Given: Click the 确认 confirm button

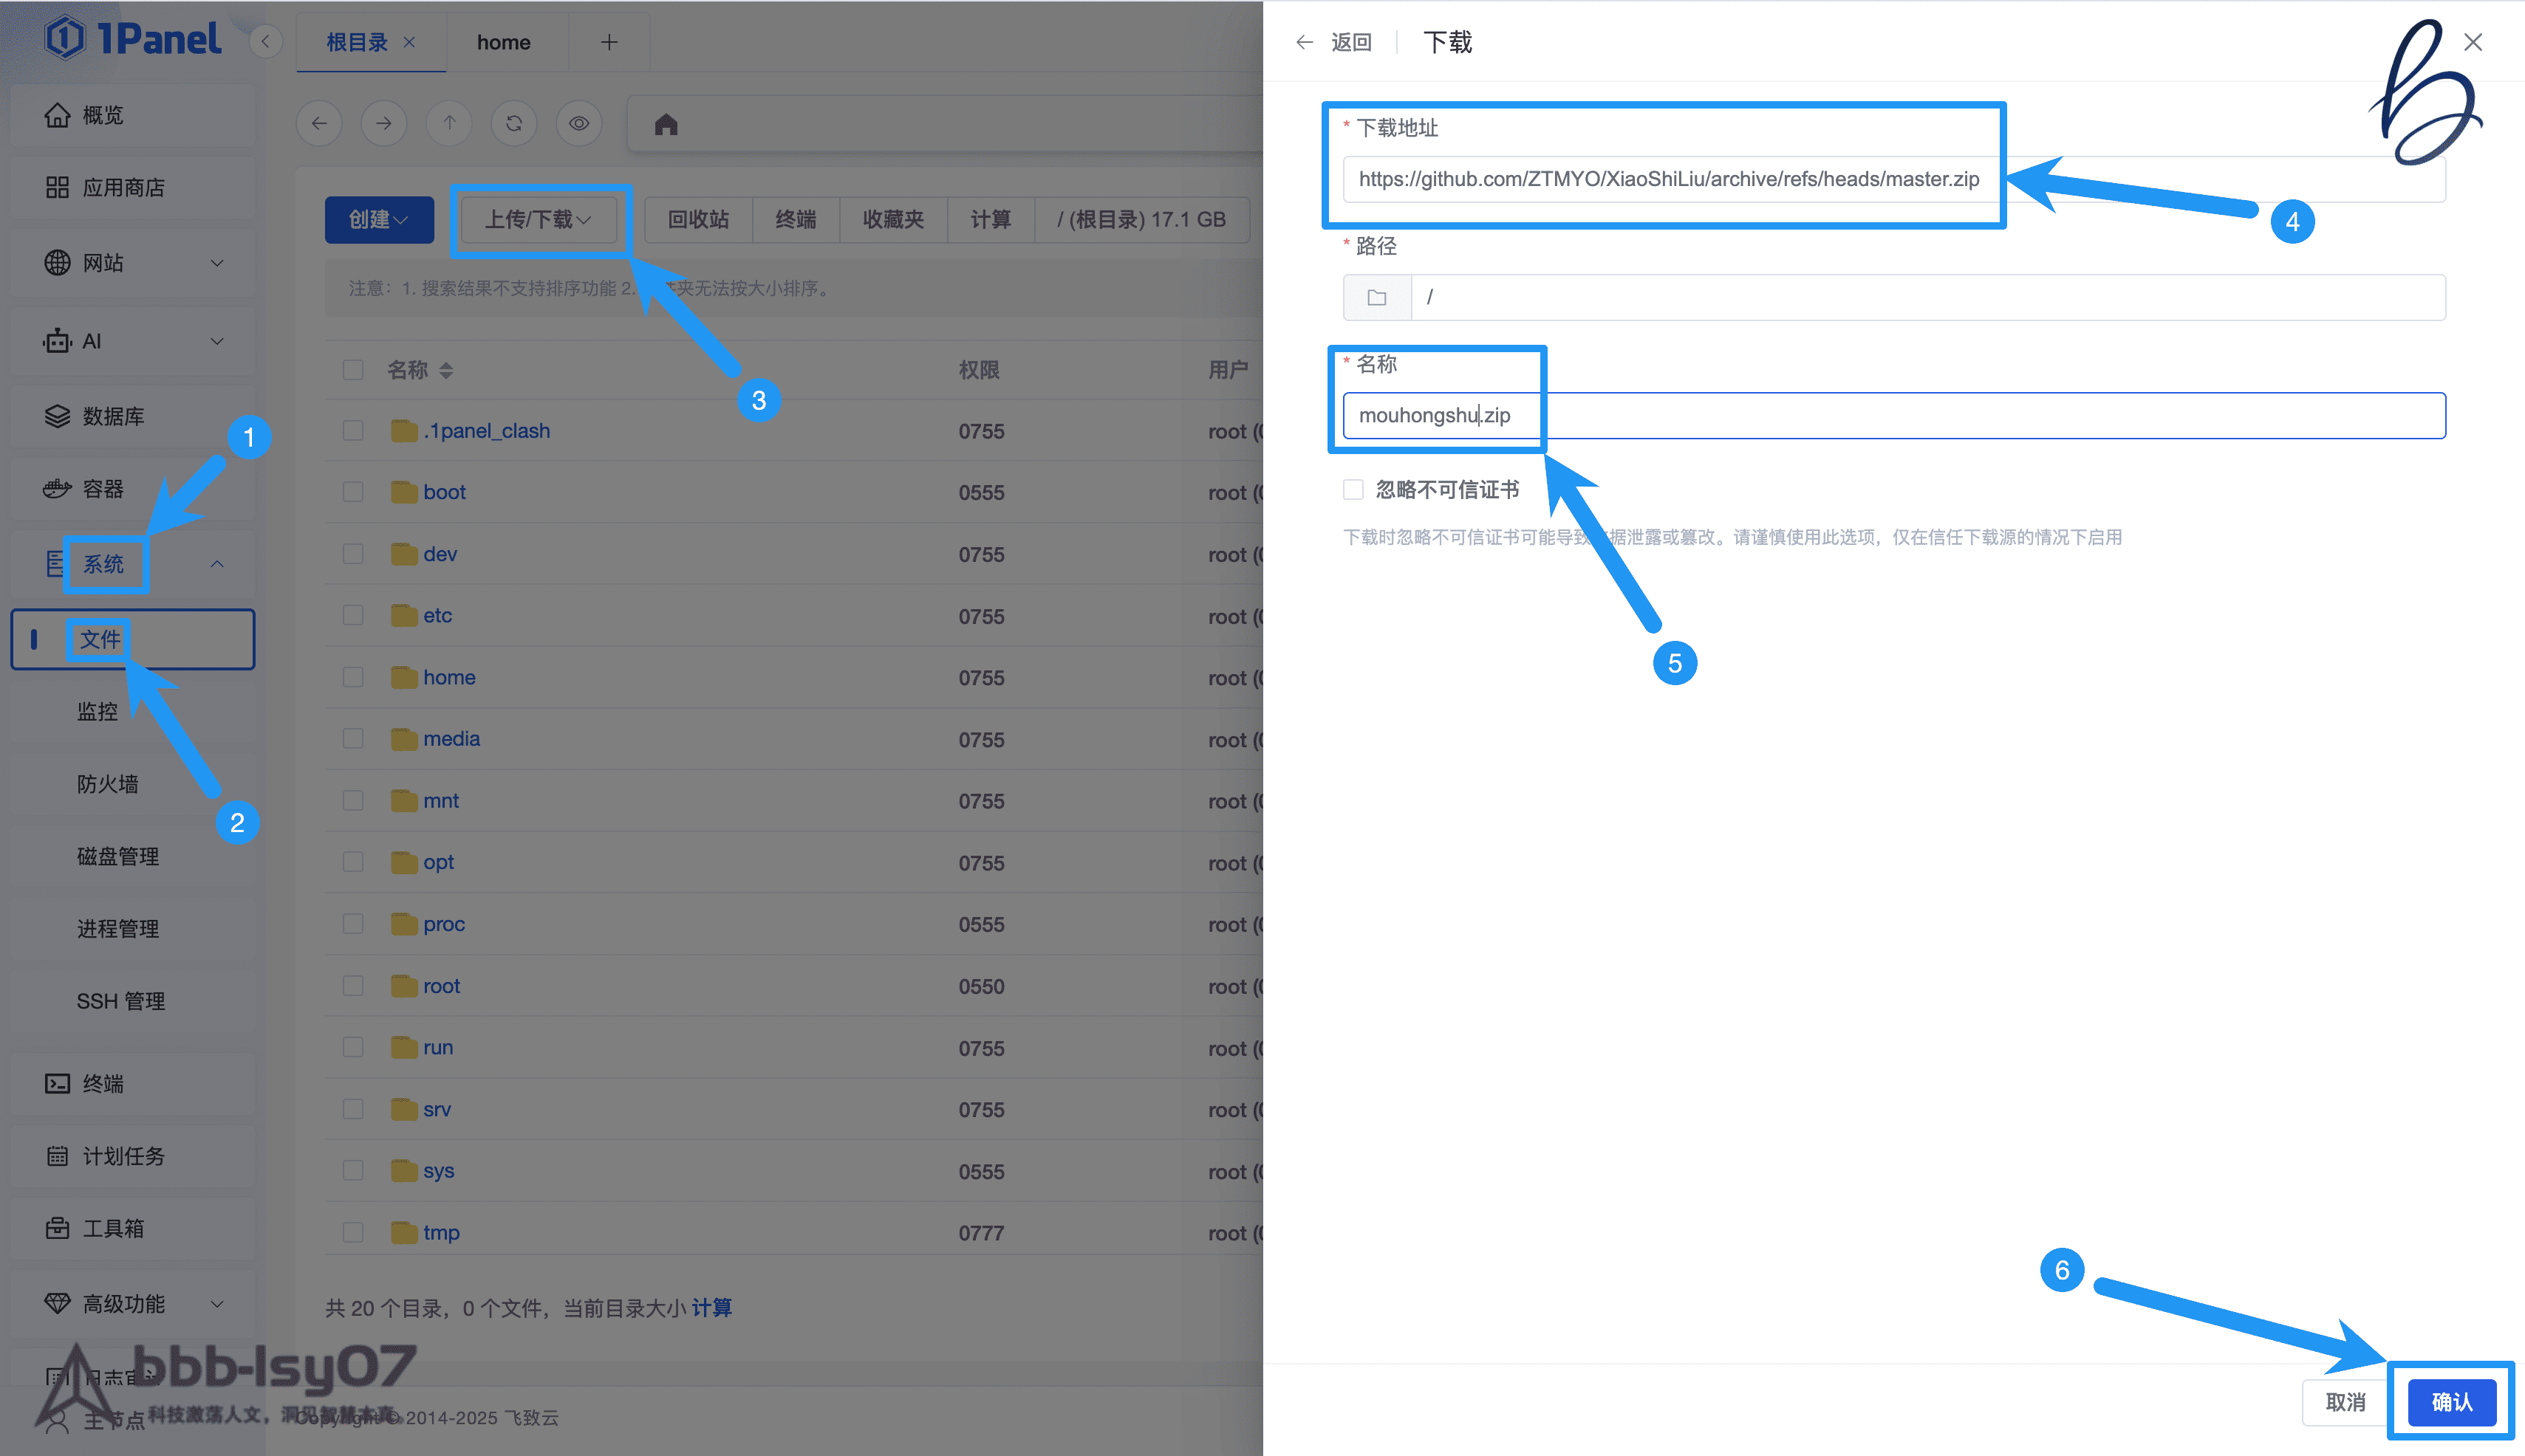Looking at the screenshot, I should (2451, 1402).
